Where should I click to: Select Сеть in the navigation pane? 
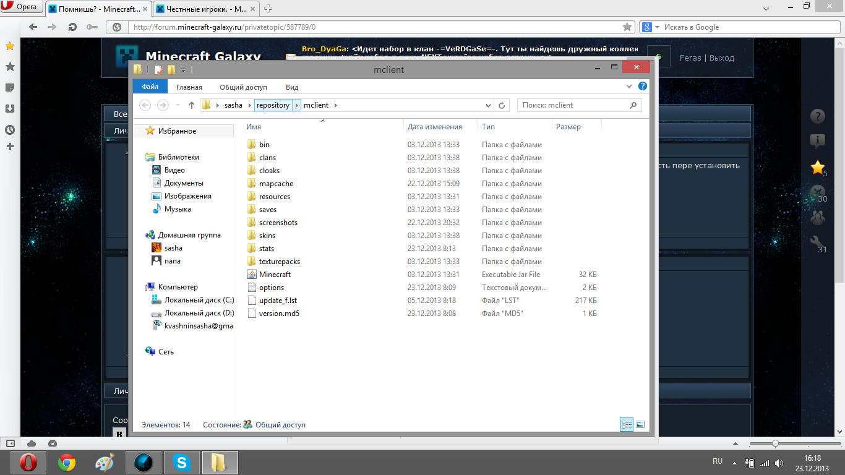pos(166,351)
